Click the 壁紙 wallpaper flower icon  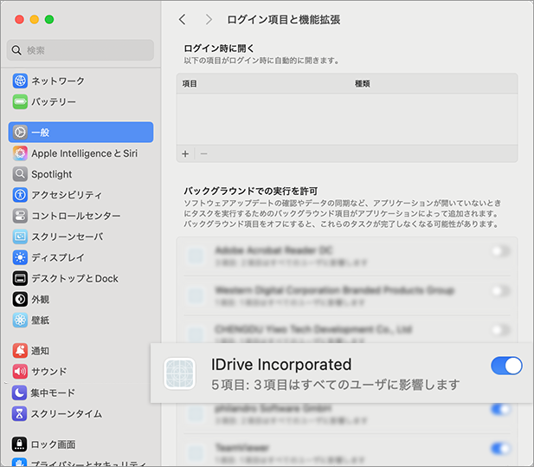(20, 320)
